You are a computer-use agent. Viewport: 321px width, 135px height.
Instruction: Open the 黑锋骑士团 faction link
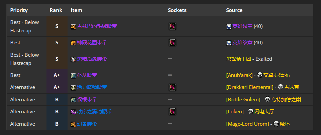pyautogui.click(x=238, y=59)
